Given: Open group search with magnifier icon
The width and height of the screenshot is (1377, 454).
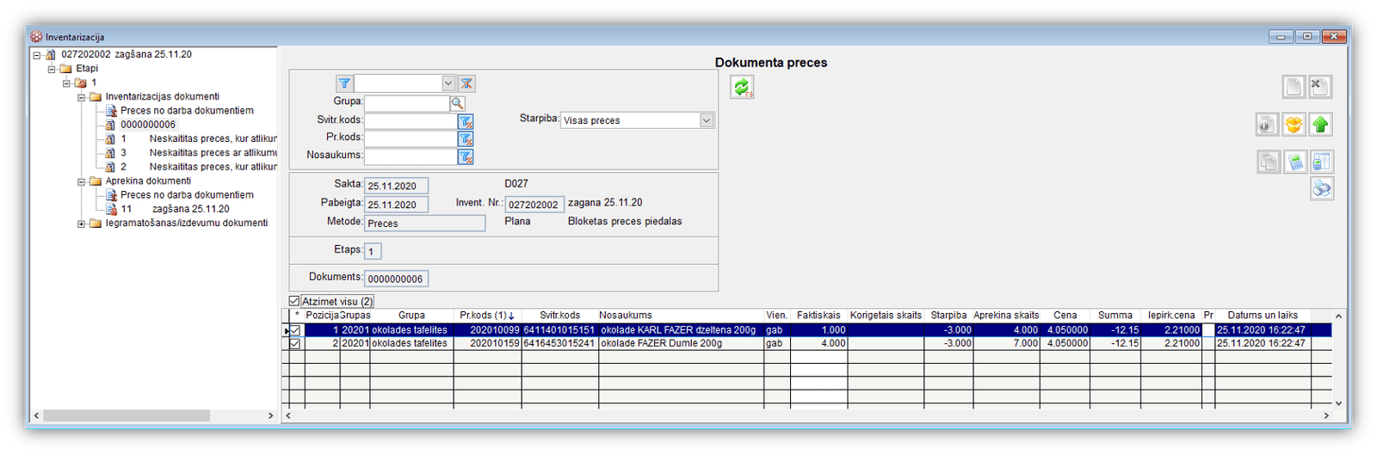Looking at the screenshot, I should 457,103.
